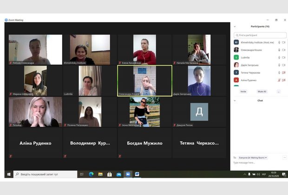
Task: Open the Windows notification center
Action: coord(284,174)
